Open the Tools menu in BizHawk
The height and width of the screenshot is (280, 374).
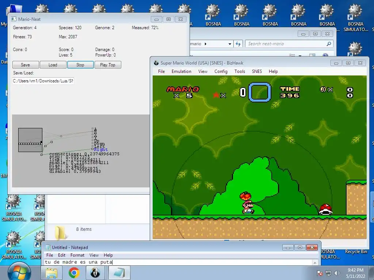tap(240, 71)
